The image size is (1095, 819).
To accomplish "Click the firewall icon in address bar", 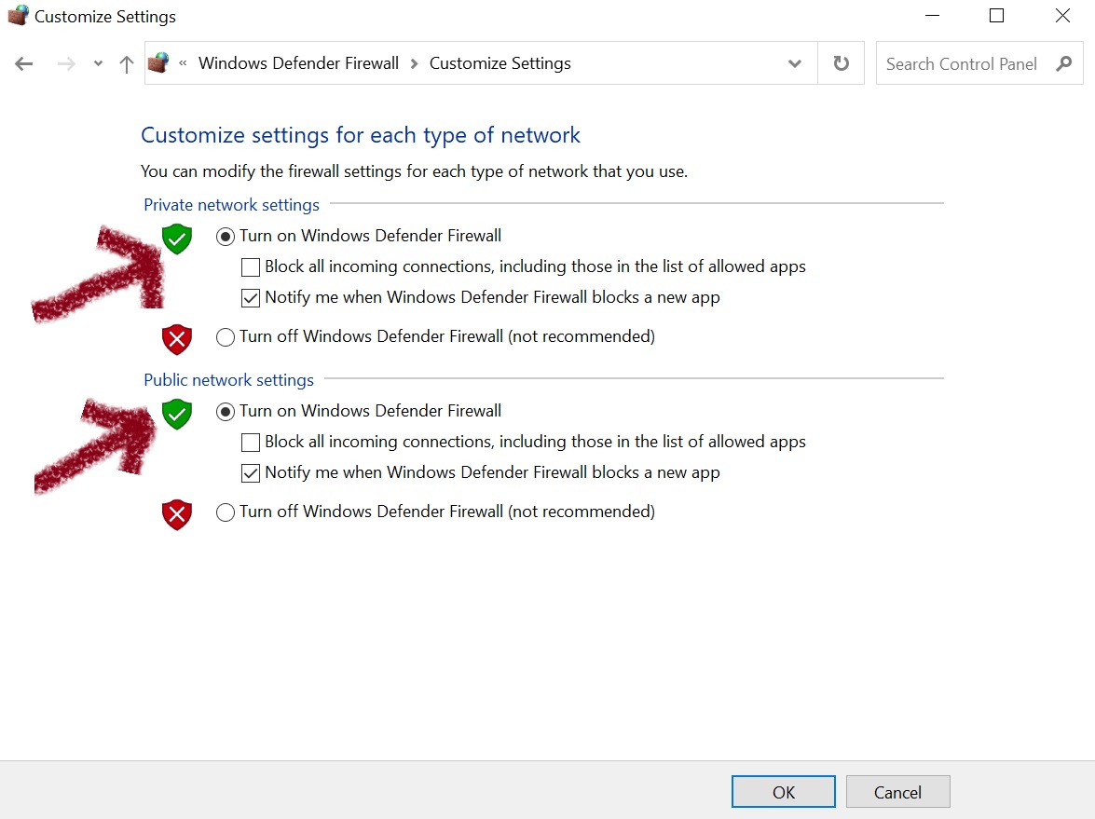I will coord(159,62).
